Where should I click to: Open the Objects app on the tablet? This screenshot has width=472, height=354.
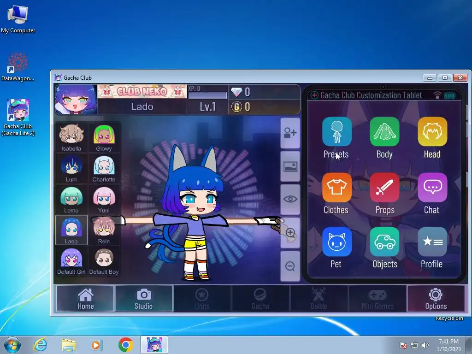(384, 242)
